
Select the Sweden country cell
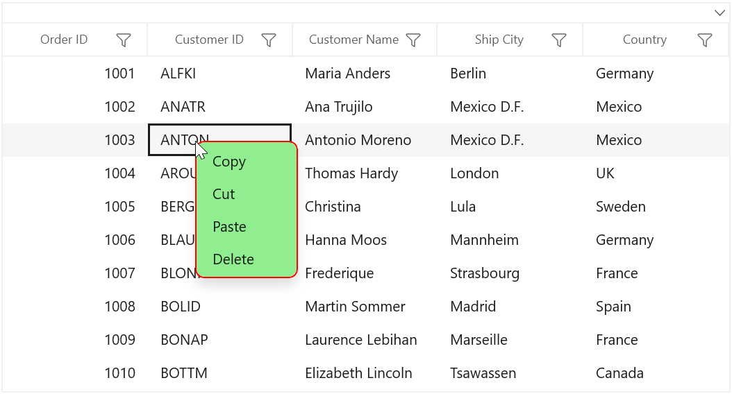click(x=656, y=207)
